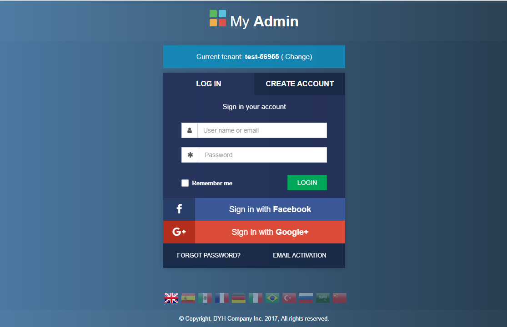
Task: Click the green LOGIN button
Action: pos(307,183)
